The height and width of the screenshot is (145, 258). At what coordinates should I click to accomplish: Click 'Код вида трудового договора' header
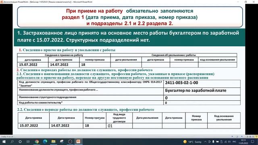coord(119,118)
